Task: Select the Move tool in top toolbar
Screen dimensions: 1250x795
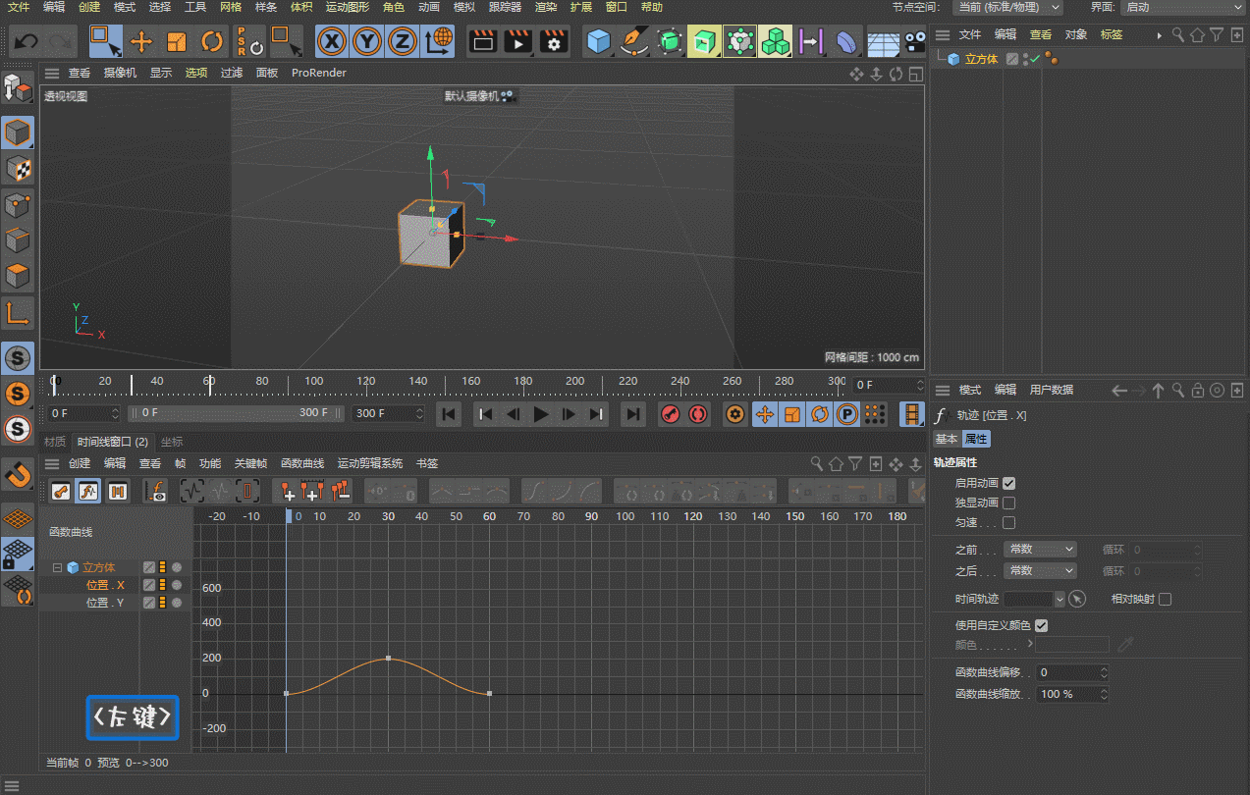Action: pos(141,42)
